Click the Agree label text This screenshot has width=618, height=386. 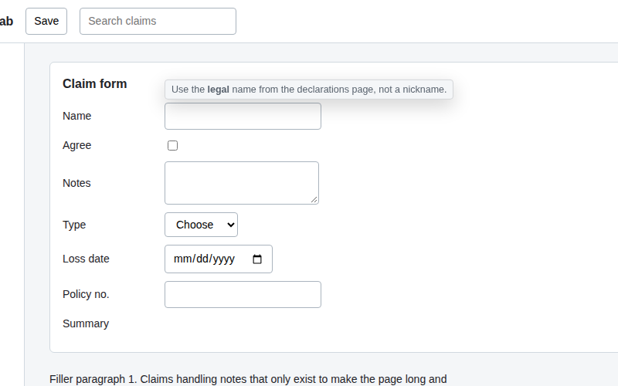[76, 145]
